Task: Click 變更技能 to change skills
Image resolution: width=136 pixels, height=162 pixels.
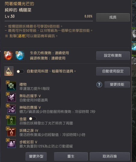Action: pyautogui.click(x=117, y=85)
